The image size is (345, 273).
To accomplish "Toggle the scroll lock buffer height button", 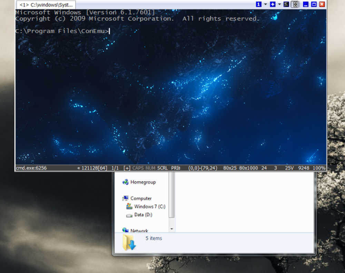I will point(295,4).
